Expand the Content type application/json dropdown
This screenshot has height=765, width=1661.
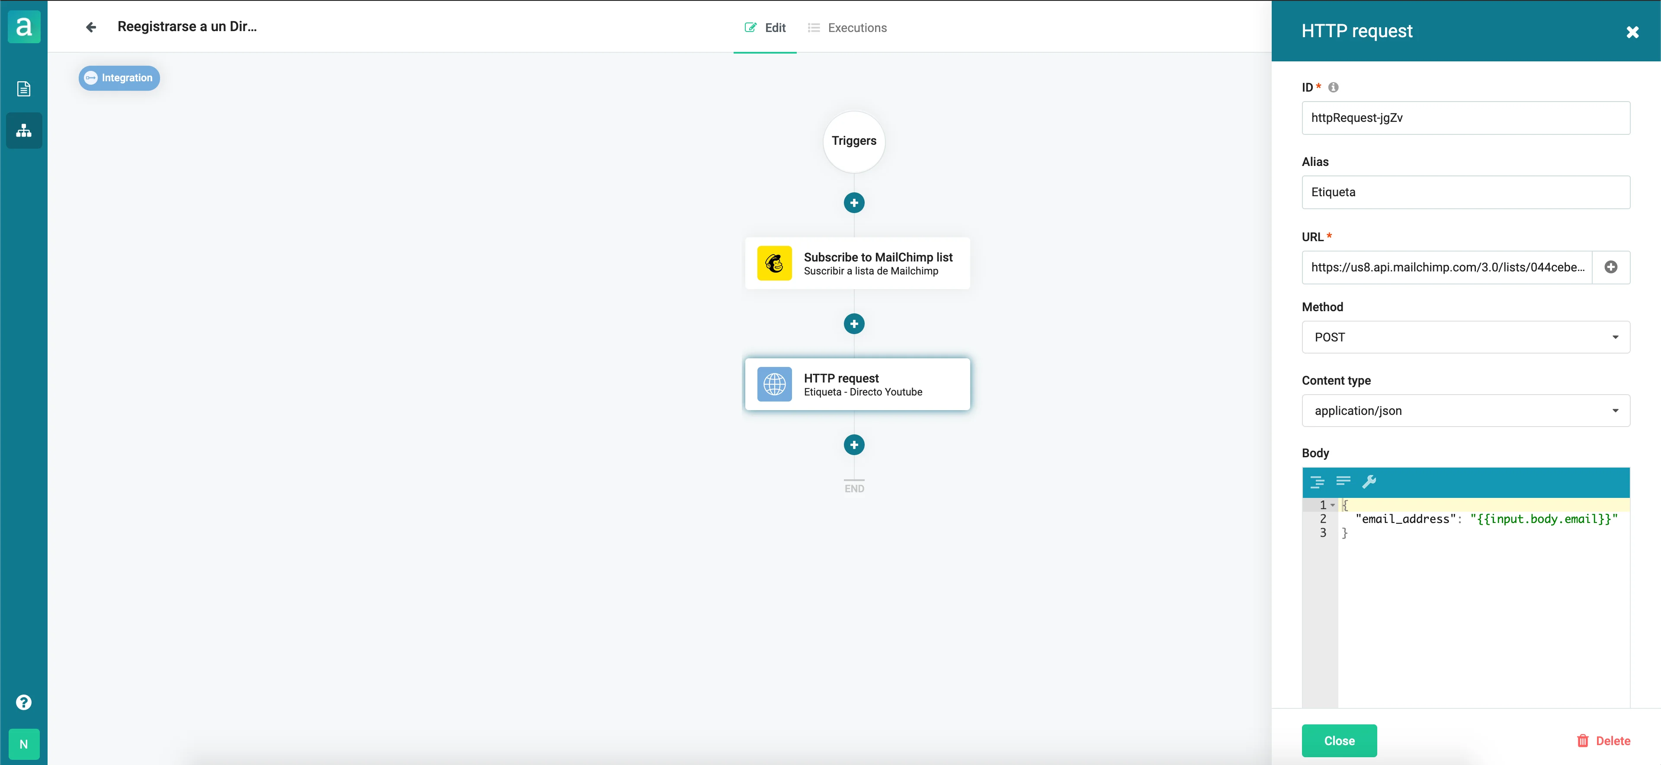(x=1465, y=411)
